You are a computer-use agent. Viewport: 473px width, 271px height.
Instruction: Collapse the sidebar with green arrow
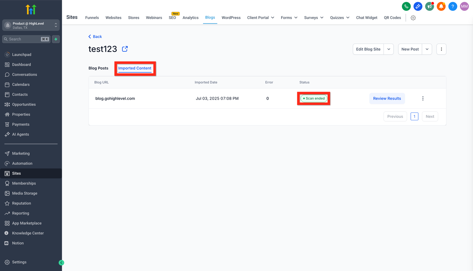[x=61, y=263]
